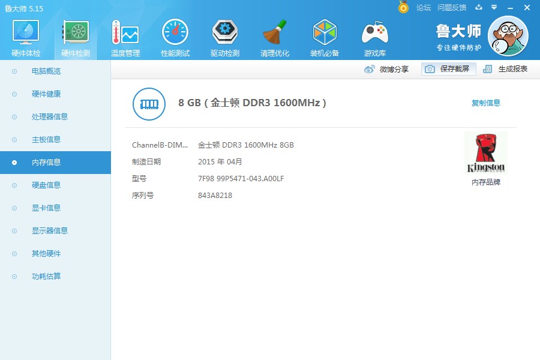Viewport: 540px width, 360px height.
Task: Open 装机必备 cube icon
Action: (x=325, y=32)
